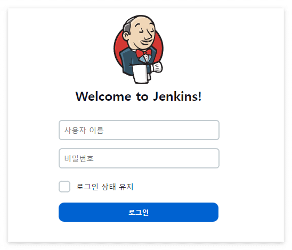
Task: Click the word 'to' in the heading
Action: [x=142, y=96]
